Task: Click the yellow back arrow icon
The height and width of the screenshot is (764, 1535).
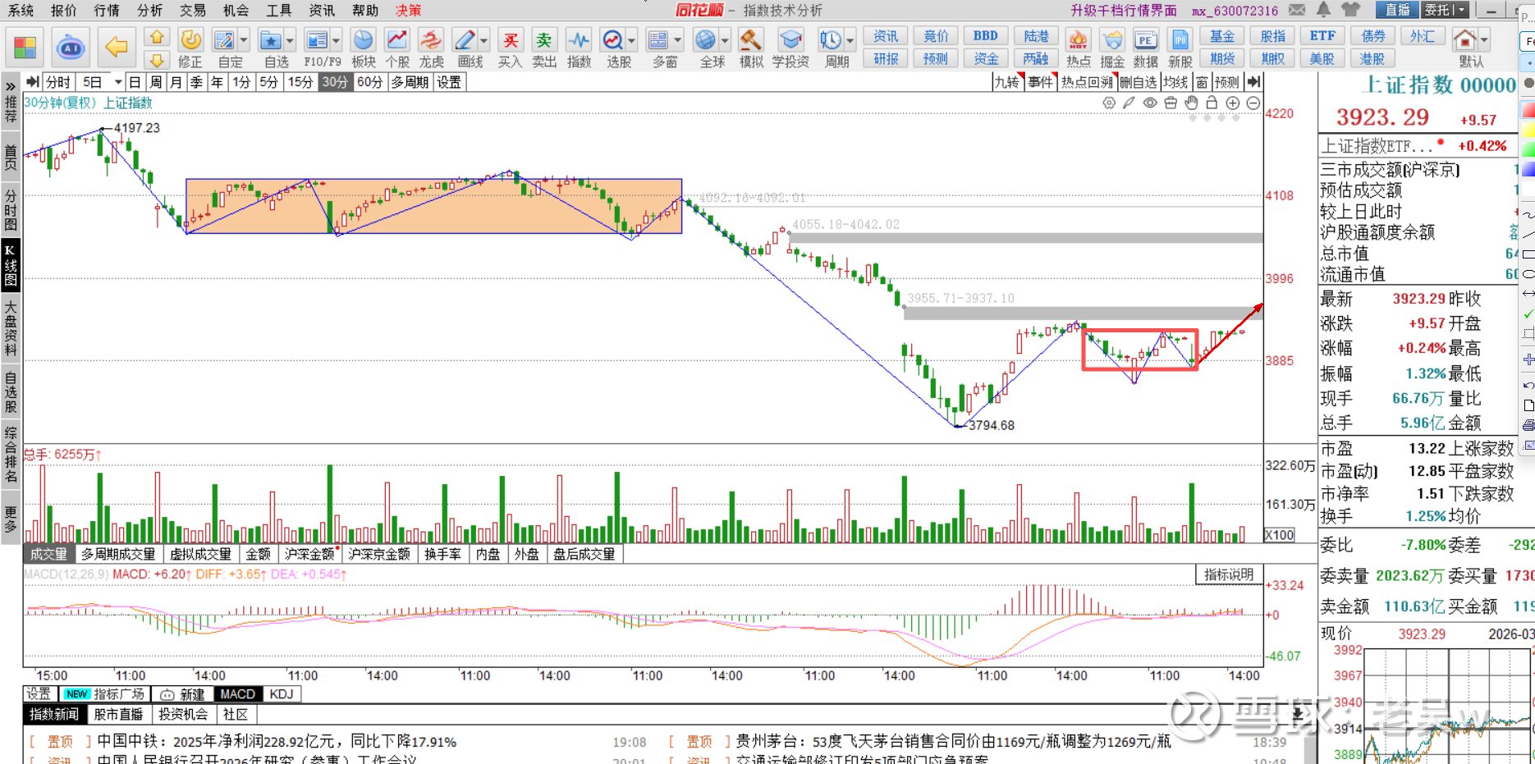Action: pos(117,48)
